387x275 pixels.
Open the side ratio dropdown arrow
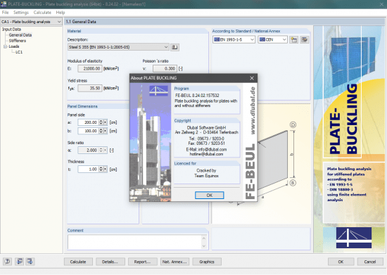[x=106, y=151]
